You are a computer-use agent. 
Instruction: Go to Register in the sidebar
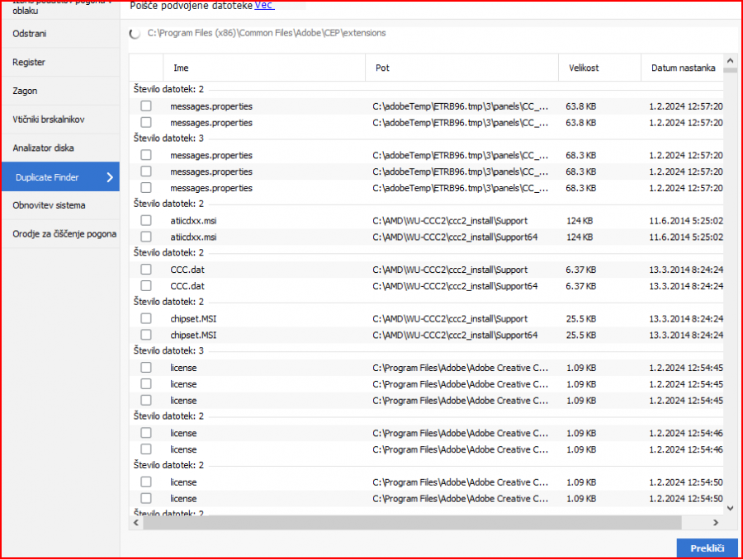pyautogui.click(x=29, y=63)
